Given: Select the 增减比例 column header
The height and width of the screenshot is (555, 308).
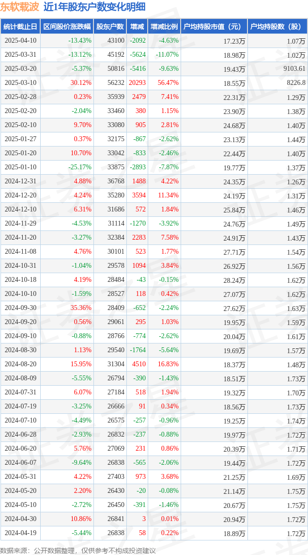Looking at the screenshot, I should point(164,26).
